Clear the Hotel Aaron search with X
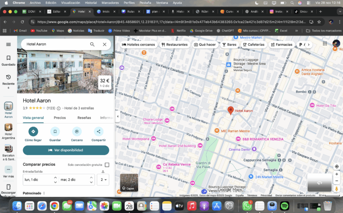The width and height of the screenshot is (343, 213). click(105, 44)
